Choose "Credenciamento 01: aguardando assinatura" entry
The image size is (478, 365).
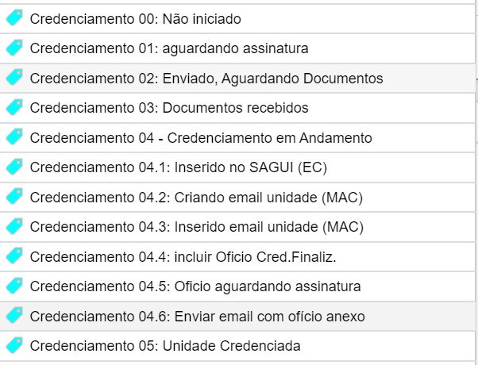pyautogui.click(x=168, y=48)
